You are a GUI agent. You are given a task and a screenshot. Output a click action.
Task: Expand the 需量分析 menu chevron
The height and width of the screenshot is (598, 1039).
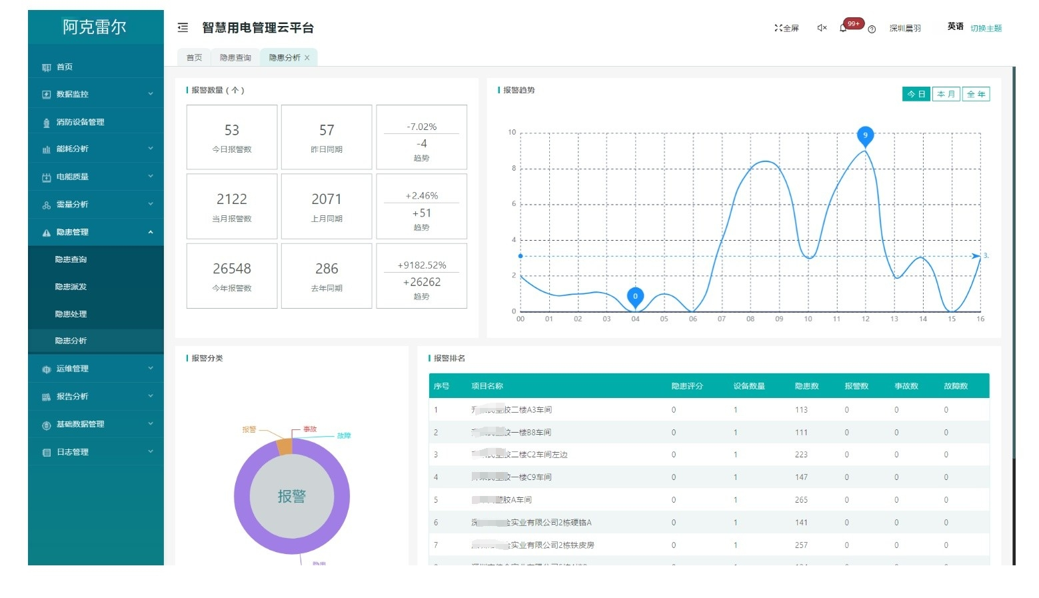(151, 204)
